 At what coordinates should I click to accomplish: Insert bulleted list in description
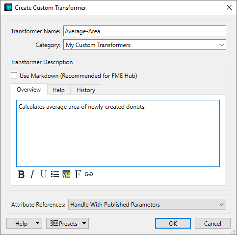[55, 174]
